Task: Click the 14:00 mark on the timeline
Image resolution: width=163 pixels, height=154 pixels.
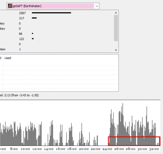Action: pos(49,149)
